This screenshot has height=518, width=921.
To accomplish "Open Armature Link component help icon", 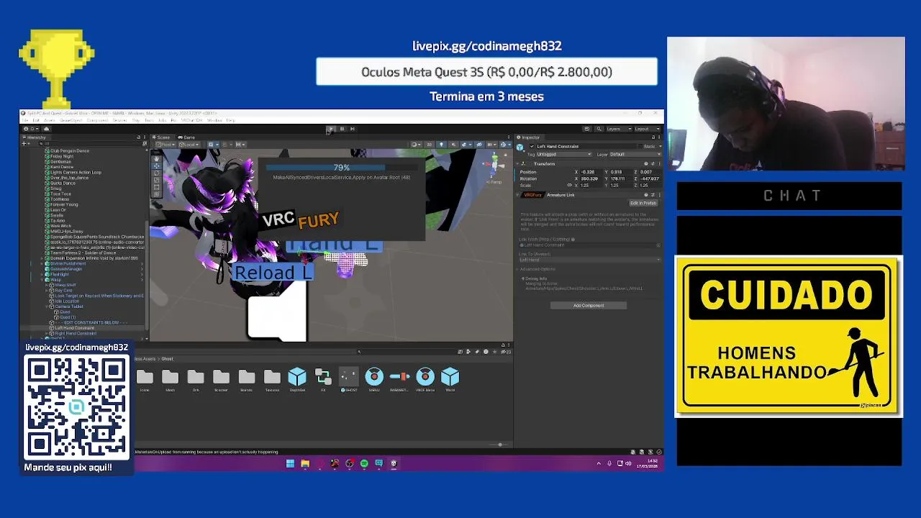I will pos(645,195).
